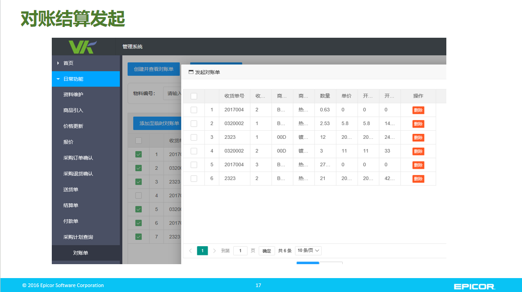Click the 物料编号 input field
The image size is (522, 292).
coord(172,93)
